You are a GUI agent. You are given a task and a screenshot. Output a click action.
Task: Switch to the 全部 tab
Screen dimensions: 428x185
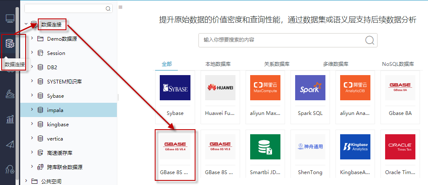167,64
